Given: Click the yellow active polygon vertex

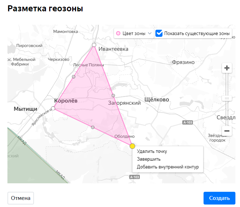Looking at the screenshot, I should coord(132,146).
